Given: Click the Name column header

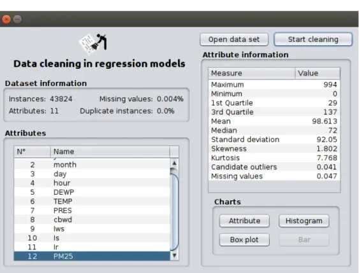Looking at the screenshot, I should (110, 151).
